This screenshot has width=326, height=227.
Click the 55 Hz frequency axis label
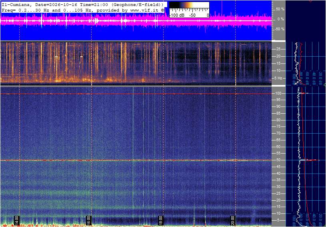(x=278, y=154)
